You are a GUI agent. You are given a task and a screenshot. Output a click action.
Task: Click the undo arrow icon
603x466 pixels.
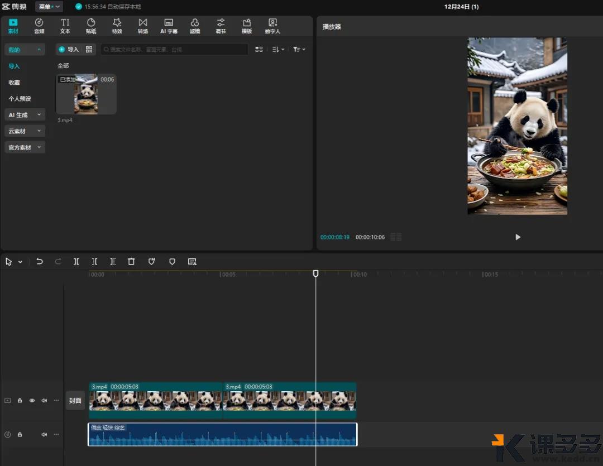[40, 261]
